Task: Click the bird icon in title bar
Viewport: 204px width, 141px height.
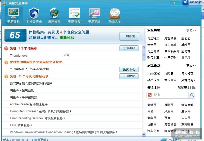Action: (186, 2)
